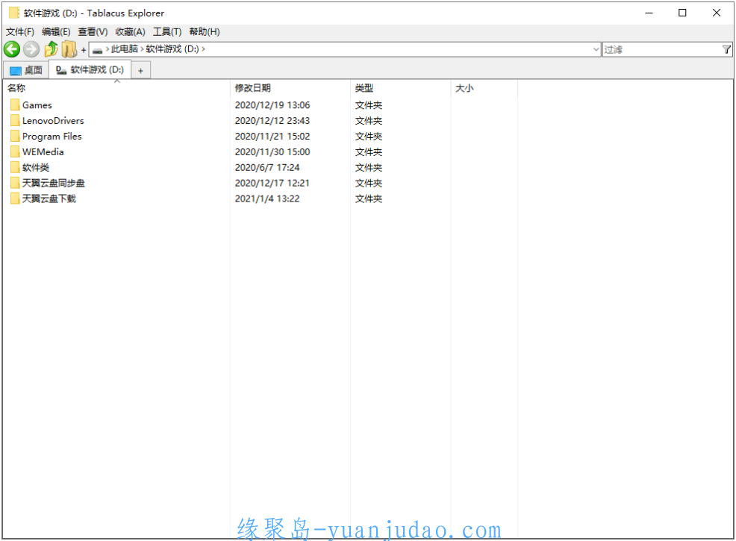The width and height of the screenshot is (736, 541).
Task: Sort files by 修改日期 column header
Action: point(253,88)
